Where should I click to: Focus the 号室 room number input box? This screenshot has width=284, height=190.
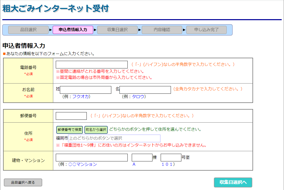(171, 158)
